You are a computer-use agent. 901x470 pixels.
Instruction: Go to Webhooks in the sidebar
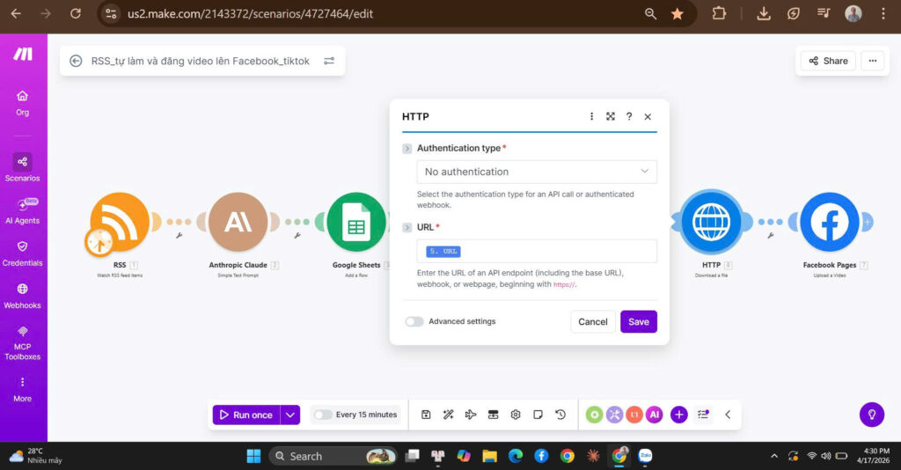coord(22,295)
